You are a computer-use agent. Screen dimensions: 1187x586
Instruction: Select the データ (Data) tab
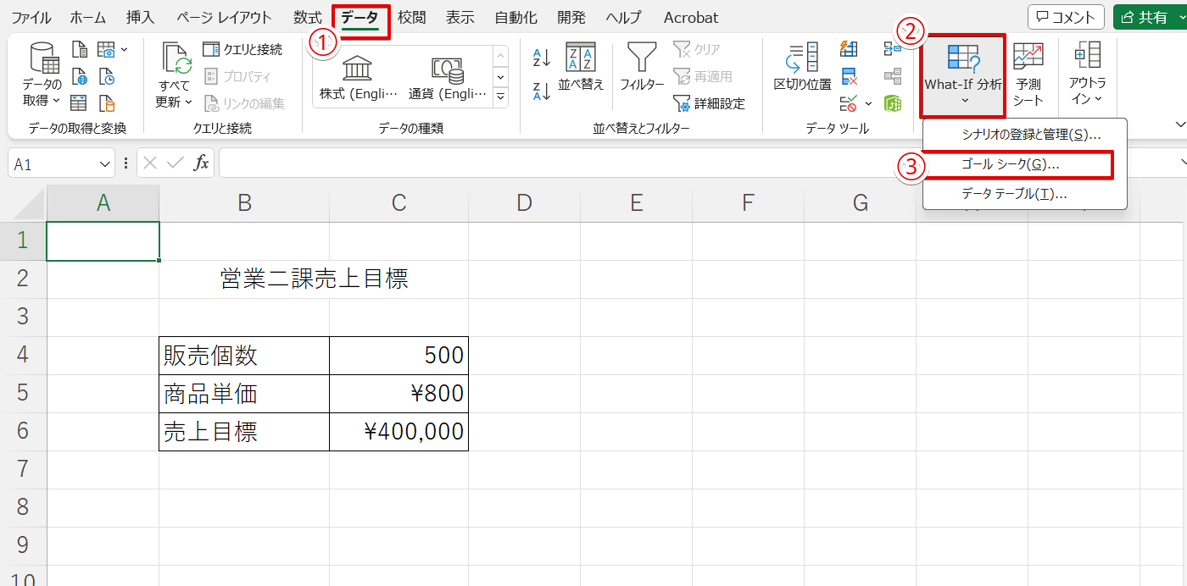click(x=359, y=17)
